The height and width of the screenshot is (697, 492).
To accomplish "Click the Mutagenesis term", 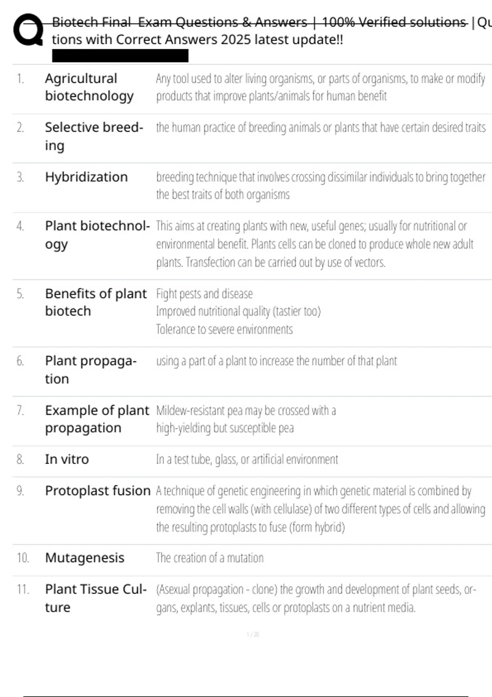I will click(84, 558).
